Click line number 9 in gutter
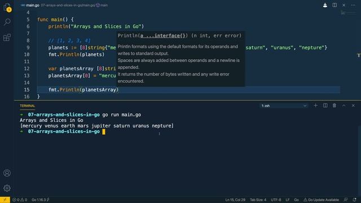This screenshot has width=361, height=203. click(28, 47)
